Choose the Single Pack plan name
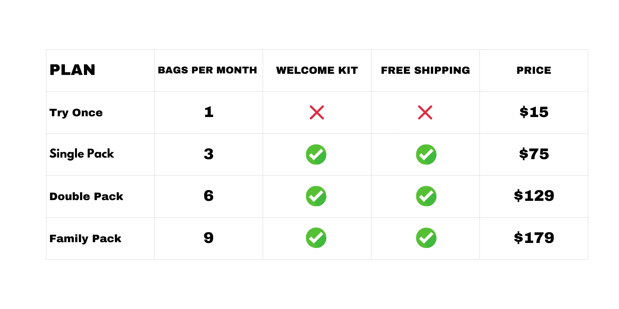Screen dimensions: 619x309 pos(82,154)
